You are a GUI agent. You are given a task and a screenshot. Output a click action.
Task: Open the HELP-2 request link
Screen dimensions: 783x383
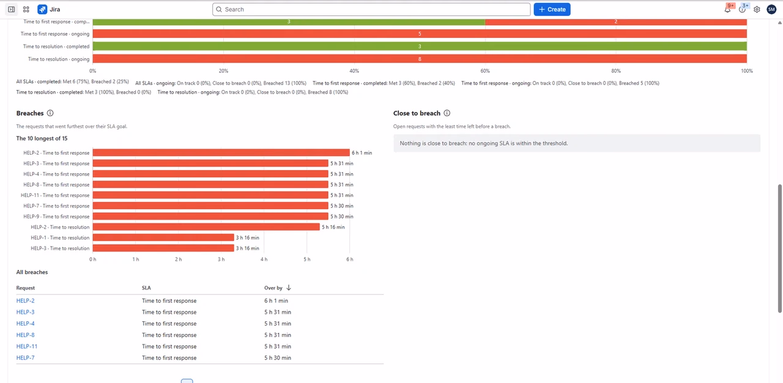click(26, 301)
